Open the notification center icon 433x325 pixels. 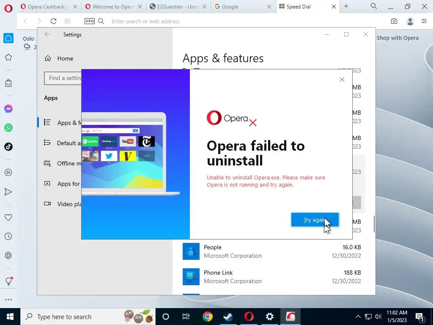(x=420, y=317)
